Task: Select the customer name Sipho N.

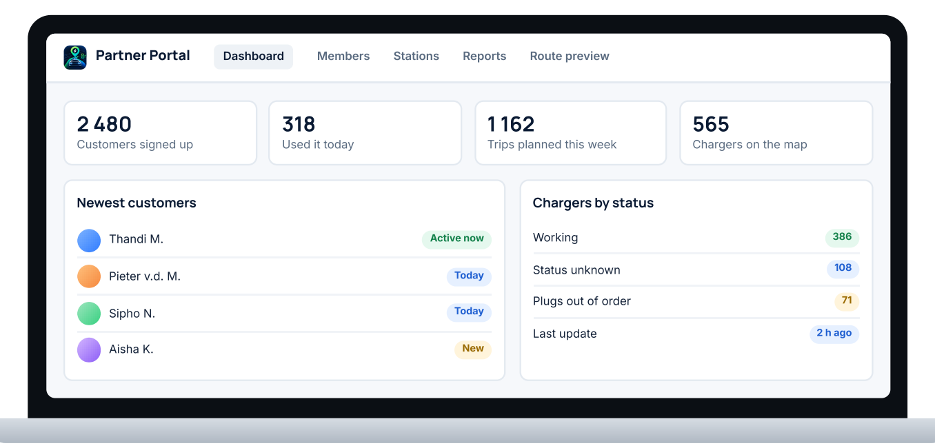Action: tap(132, 314)
